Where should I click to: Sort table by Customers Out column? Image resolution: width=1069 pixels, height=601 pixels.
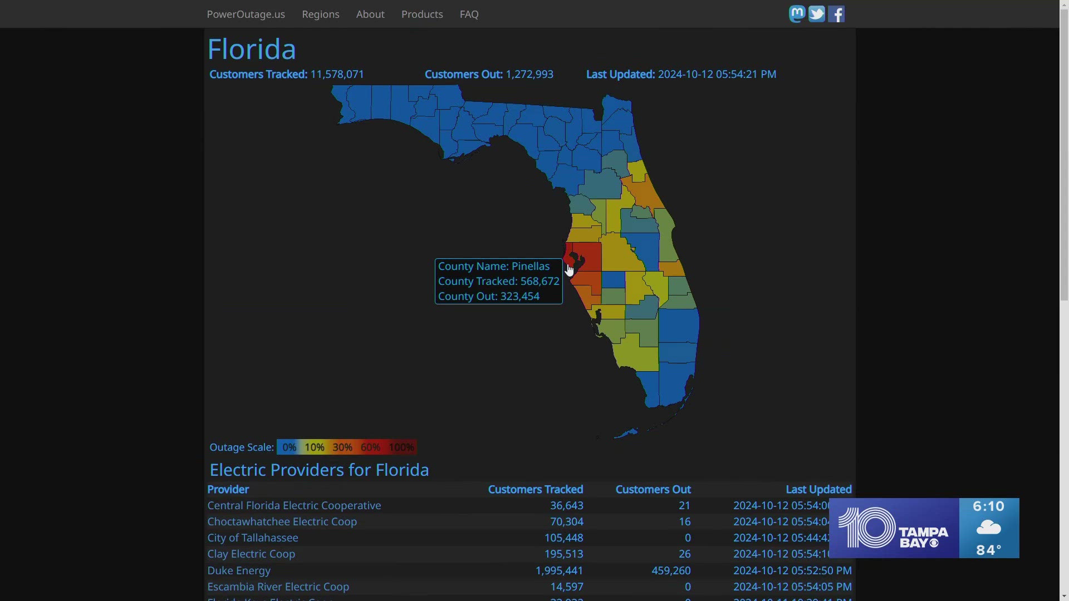pos(653,489)
